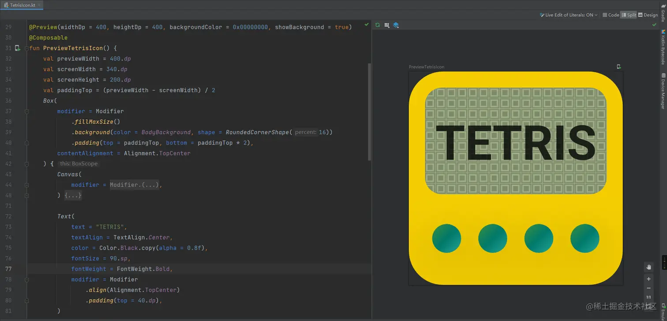Zoom in the preview with plus button

[648, 279]
